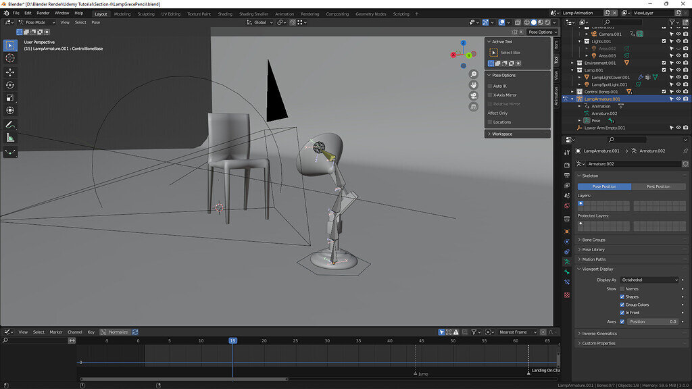
Task: Collapse the Pose Options panel header
Action: pyautogui.click(x=503, y=76)
